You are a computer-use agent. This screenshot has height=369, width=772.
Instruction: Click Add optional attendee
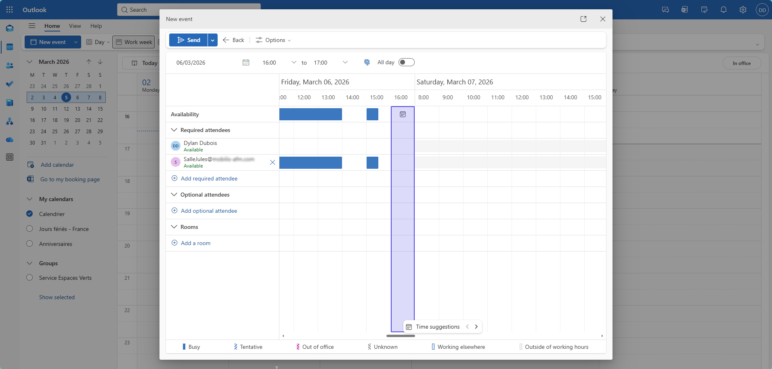[x=204, y=211]
